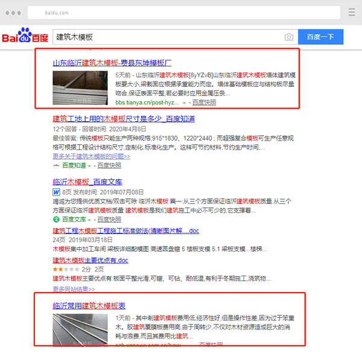
Task: Click the green 百度文库 source icon
Action: coord(56,219)
